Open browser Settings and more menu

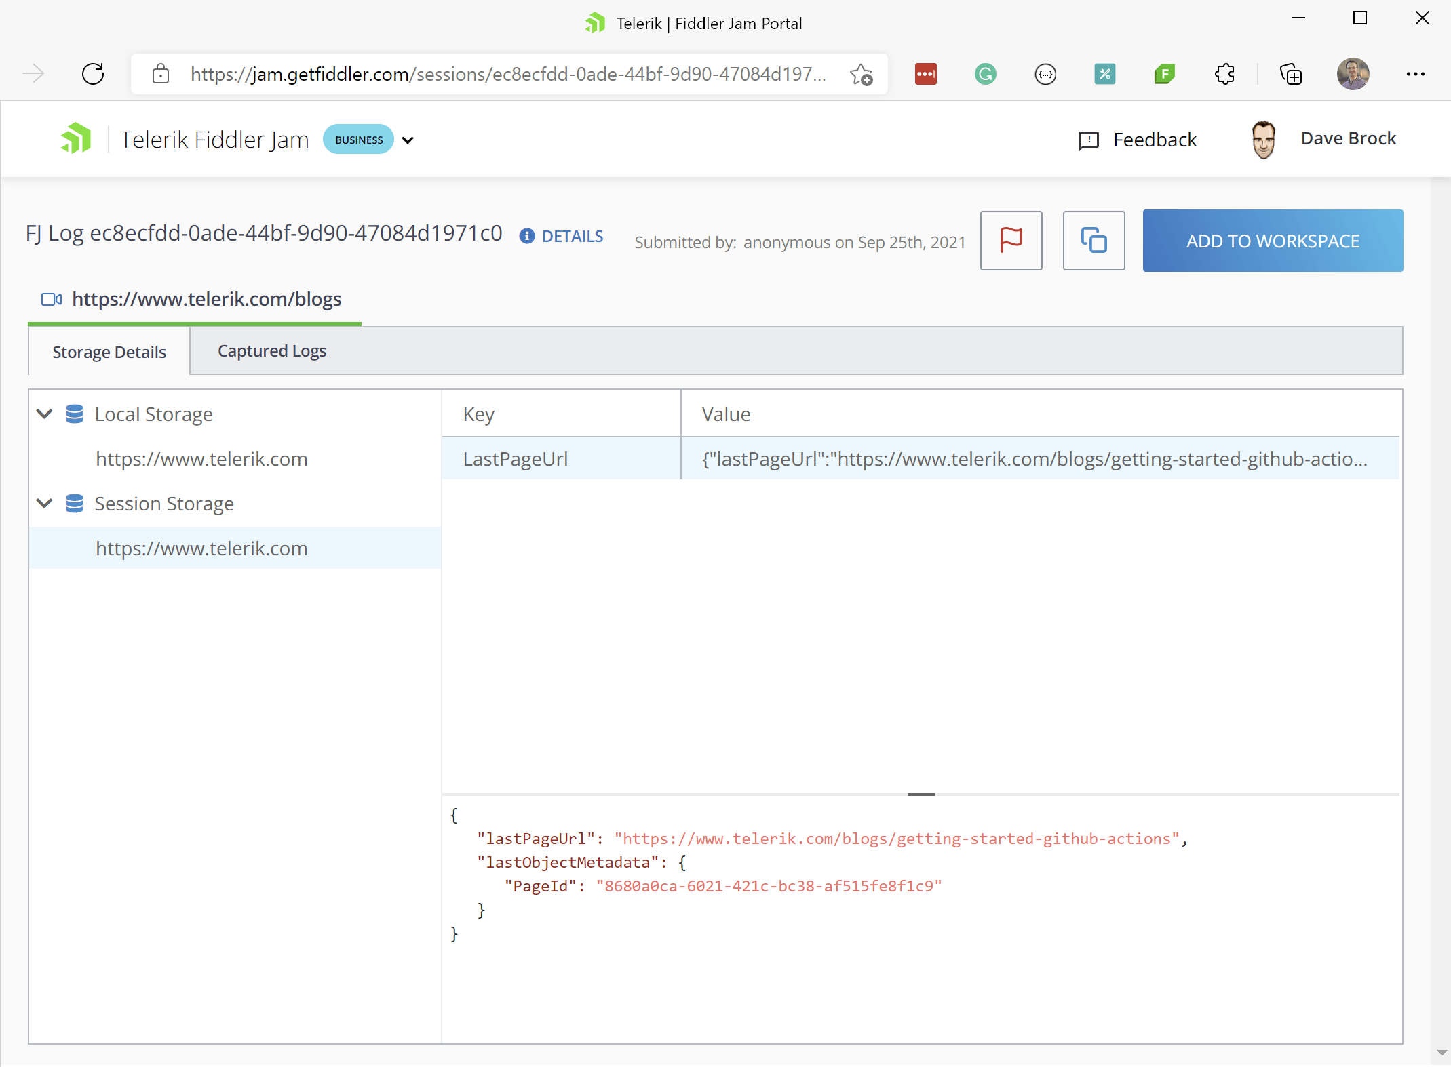(1415, 74)
